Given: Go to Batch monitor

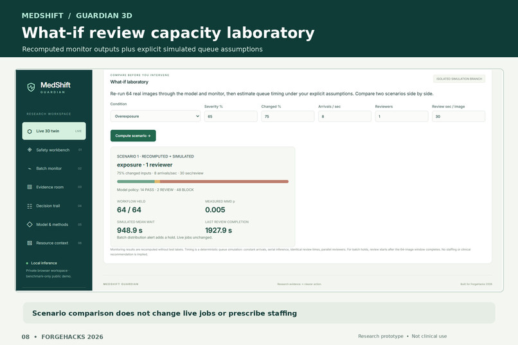Looking at the screenshot, I should (54, 168).
